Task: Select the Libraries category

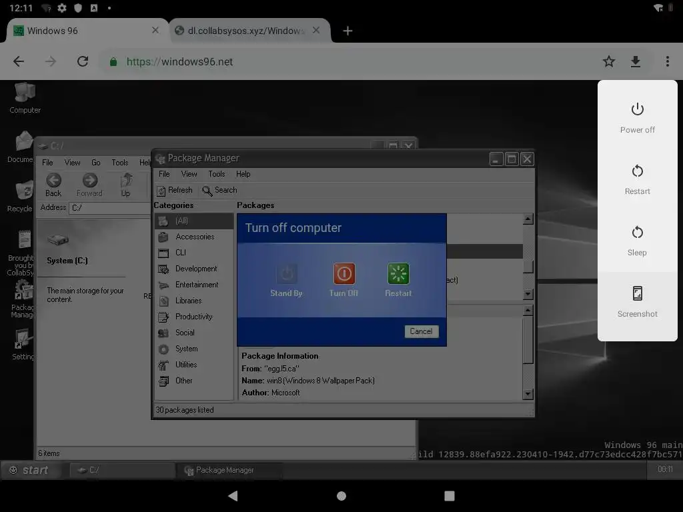Action: [194, 301]
